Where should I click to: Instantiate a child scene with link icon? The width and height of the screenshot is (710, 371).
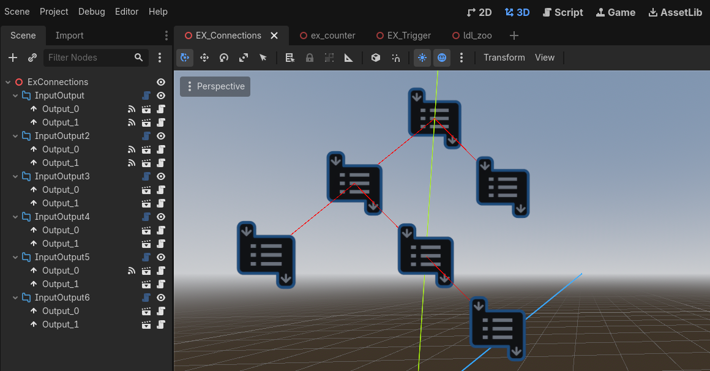point(32,58)
